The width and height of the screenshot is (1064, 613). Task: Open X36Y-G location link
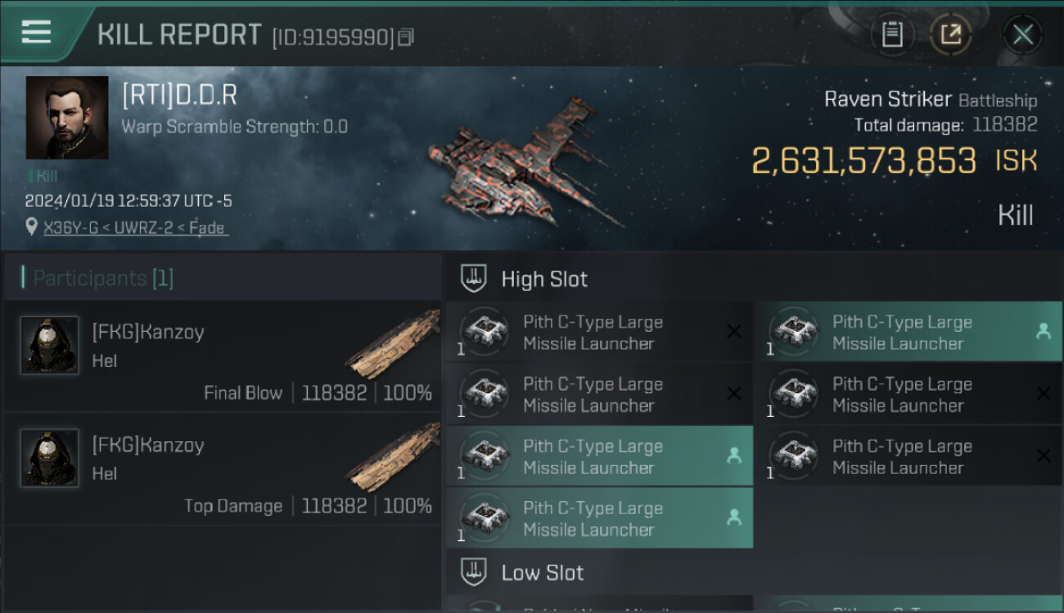click(x=135, y=228)
